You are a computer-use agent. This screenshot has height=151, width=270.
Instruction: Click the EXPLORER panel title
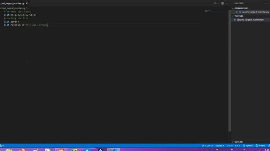point(239,3)
